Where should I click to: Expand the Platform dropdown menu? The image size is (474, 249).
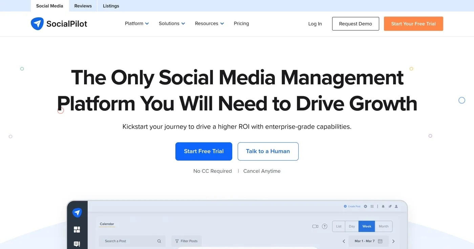[x=137, y=23]
